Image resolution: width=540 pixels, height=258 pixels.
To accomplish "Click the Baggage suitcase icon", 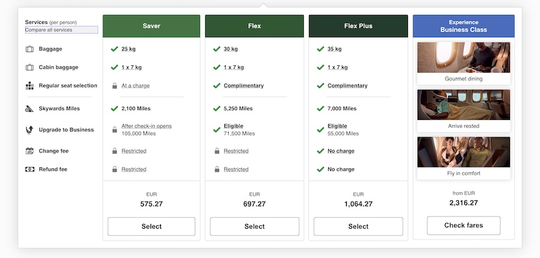I will [x=29, y=49].
